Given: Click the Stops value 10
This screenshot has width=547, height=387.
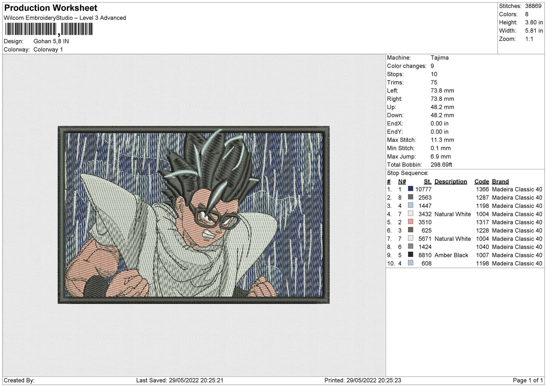Looking at the screenshot, I should coord(434,74).
